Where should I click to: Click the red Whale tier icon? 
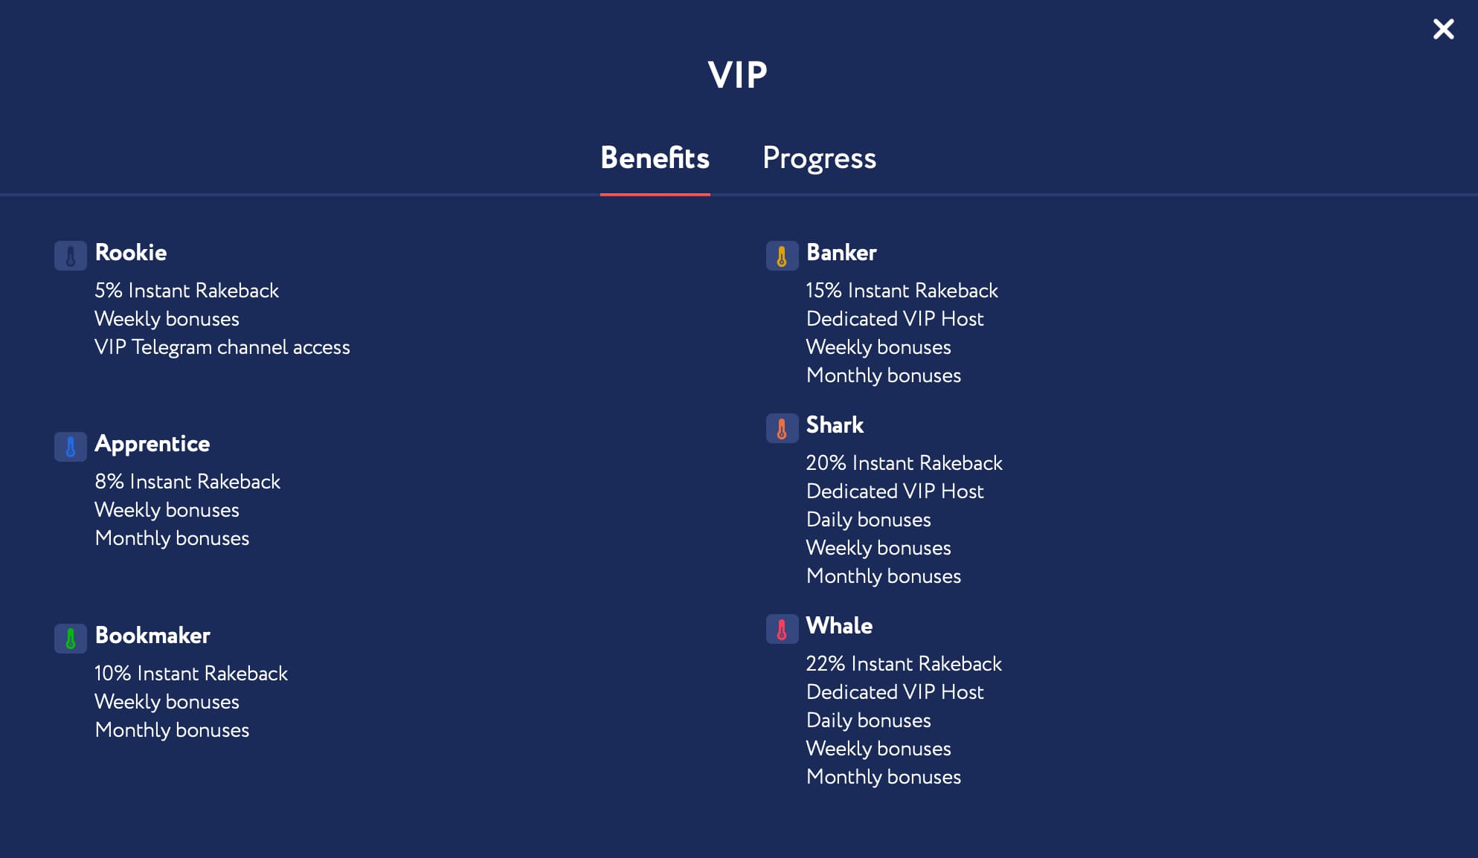(x=782, y=629)
